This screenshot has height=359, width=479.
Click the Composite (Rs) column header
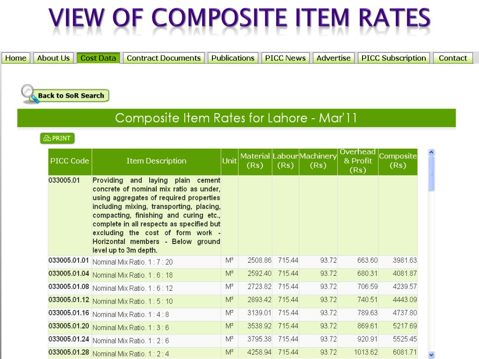(398, 161)
